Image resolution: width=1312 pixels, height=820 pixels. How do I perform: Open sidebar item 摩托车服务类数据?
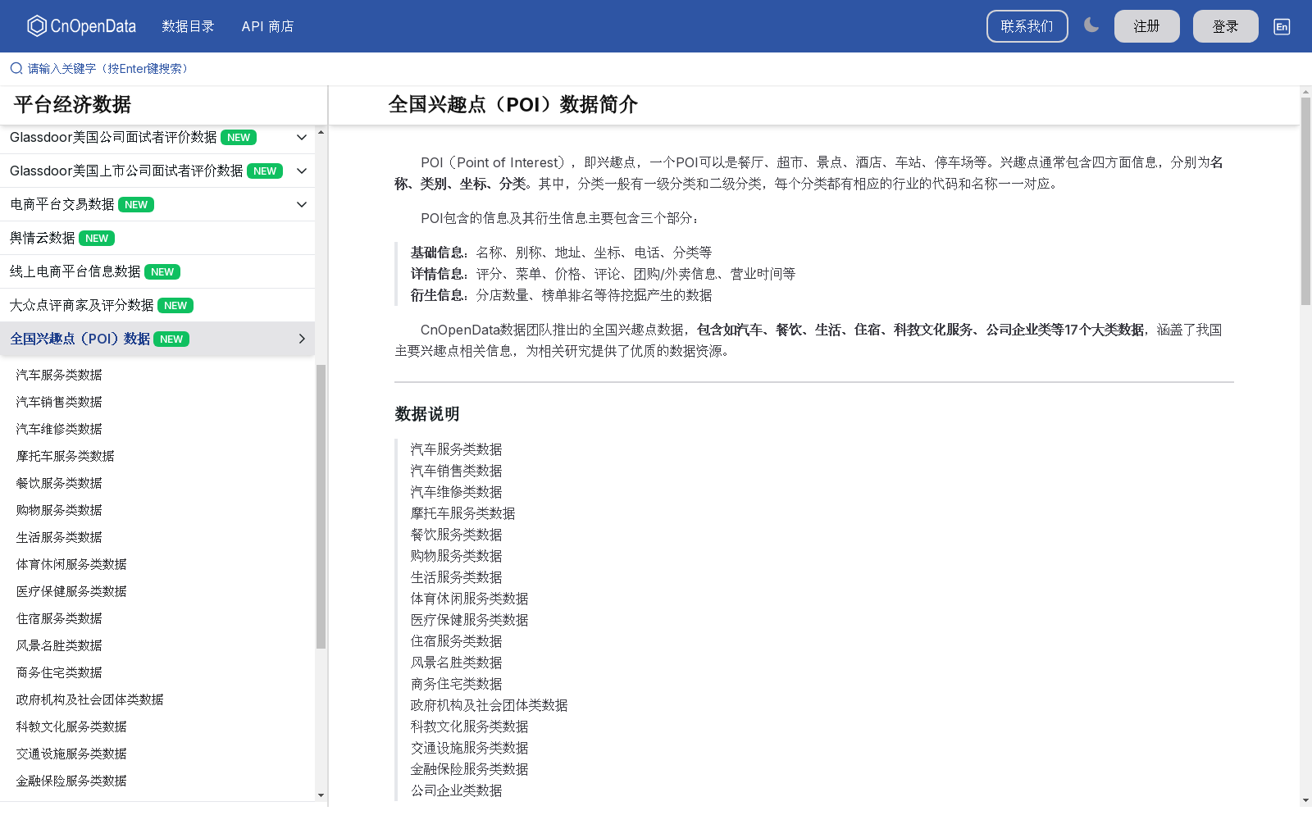pyautogui.click(x=65, y=456)
